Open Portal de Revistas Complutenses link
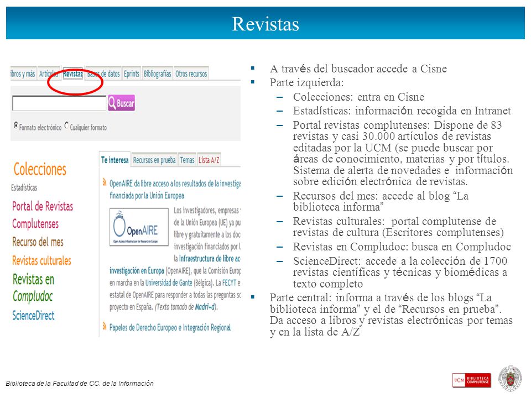Image resolution: width=531 pixels, height=398 pixels. click(x=43, y=215)
